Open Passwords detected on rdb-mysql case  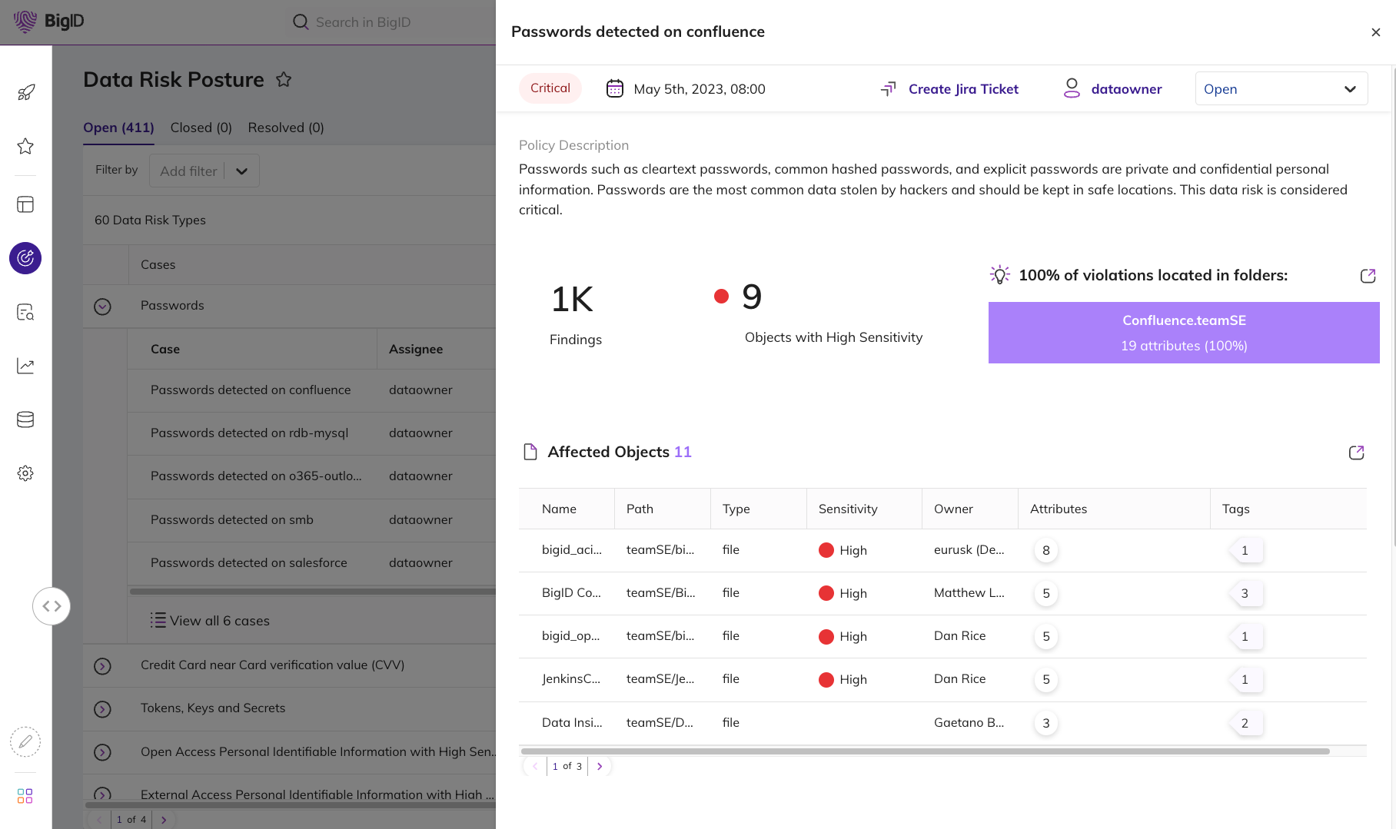click(250, 433)
